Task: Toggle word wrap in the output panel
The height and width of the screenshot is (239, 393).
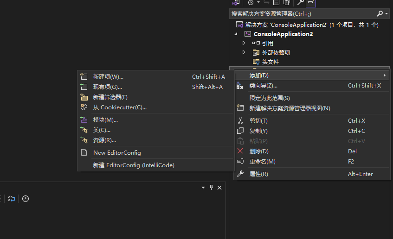Action: 11,199
